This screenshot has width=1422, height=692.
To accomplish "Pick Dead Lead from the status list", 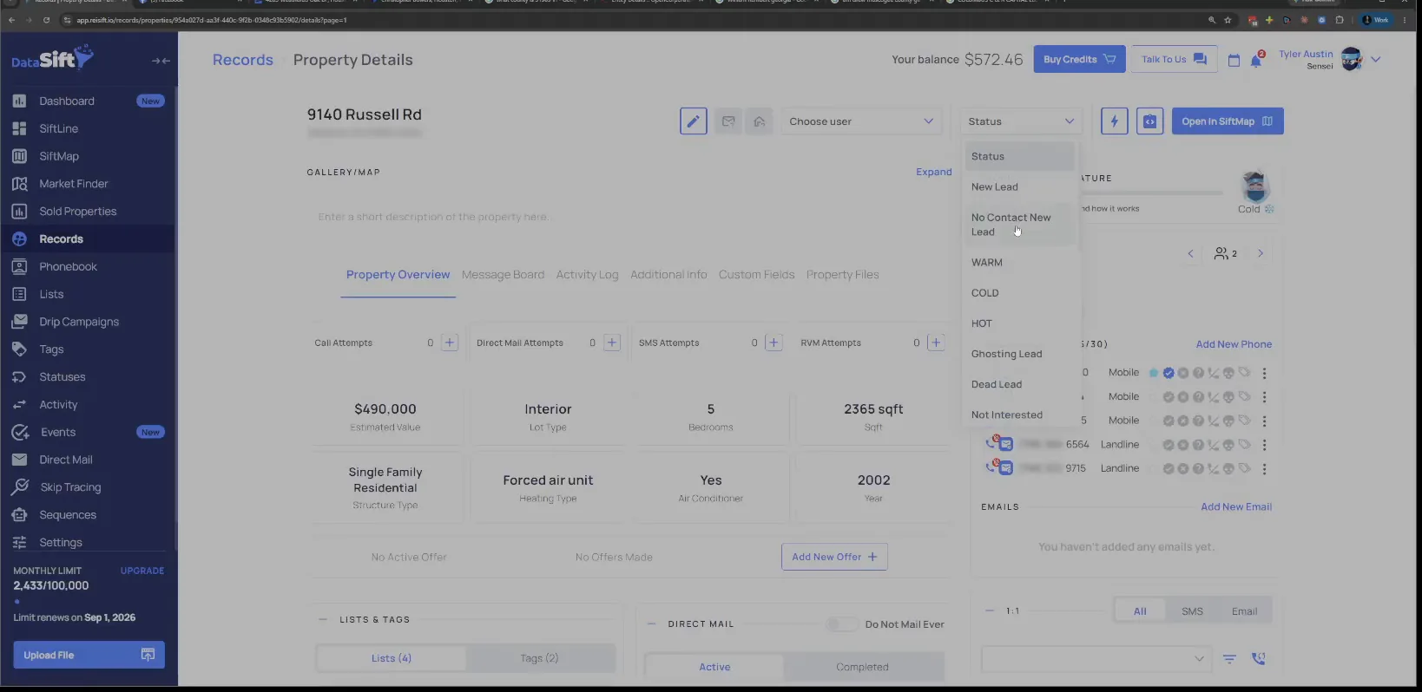I will 1020,384.
